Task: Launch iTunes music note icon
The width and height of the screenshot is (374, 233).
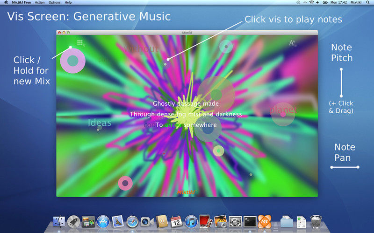Action: (191, 222)
